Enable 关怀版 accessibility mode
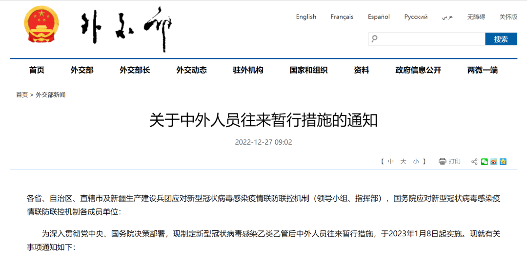The height and width of the screenshot is (263, 527). pyautogui.click(x=508, y=17)
